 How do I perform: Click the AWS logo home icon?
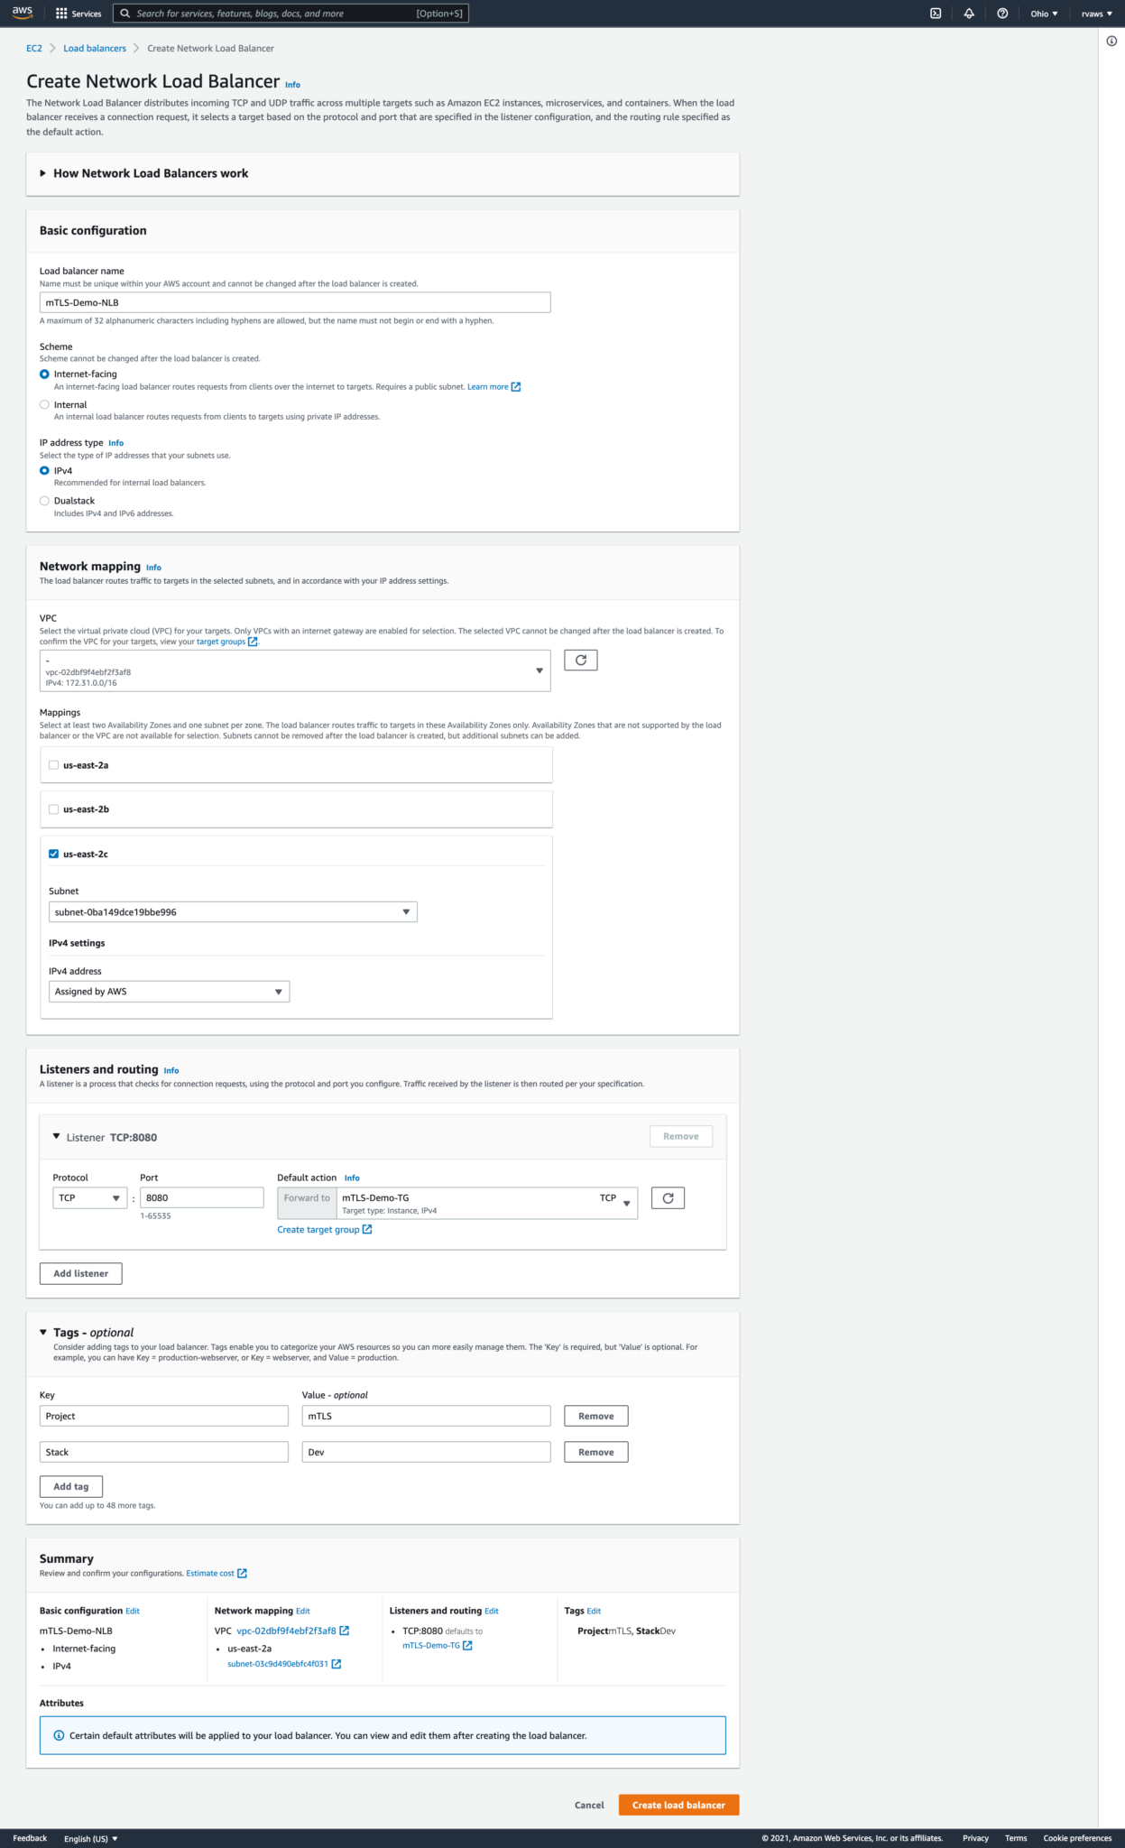tap(23, 13)
